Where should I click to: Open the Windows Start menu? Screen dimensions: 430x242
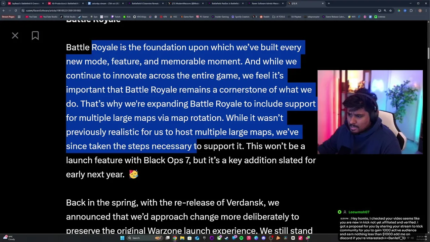click(122, 238)
